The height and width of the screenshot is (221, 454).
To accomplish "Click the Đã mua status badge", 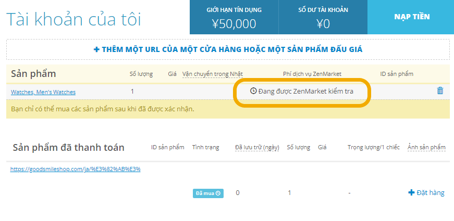I will click(x=208, y=193).
